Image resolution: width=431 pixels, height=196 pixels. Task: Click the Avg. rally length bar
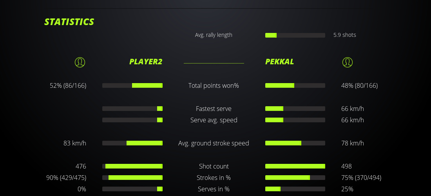[295, 35]
